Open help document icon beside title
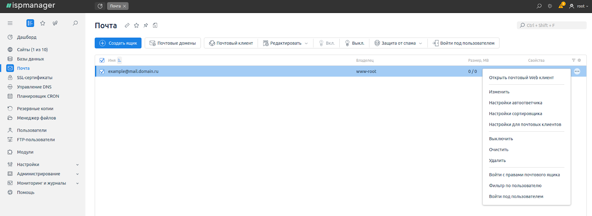Viewport: 592px width, 216px height. pos(155,25)
